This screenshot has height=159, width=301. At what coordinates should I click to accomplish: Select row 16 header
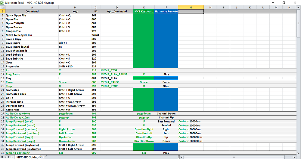[2, 70]
